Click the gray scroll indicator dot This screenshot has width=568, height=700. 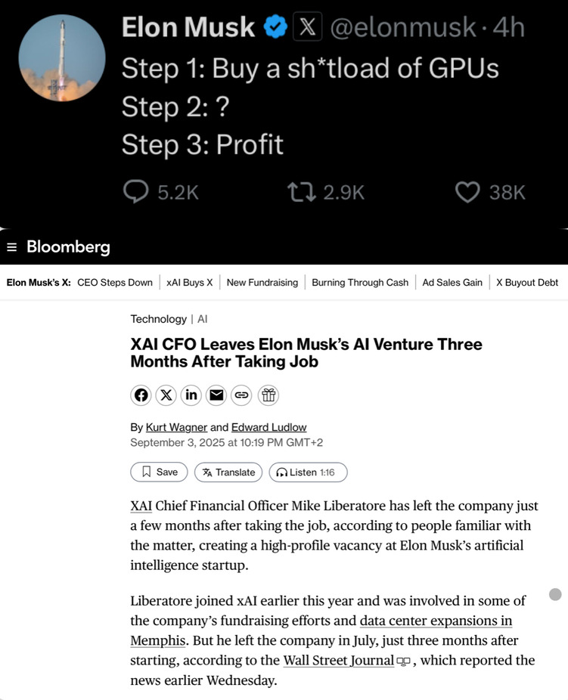555,594
